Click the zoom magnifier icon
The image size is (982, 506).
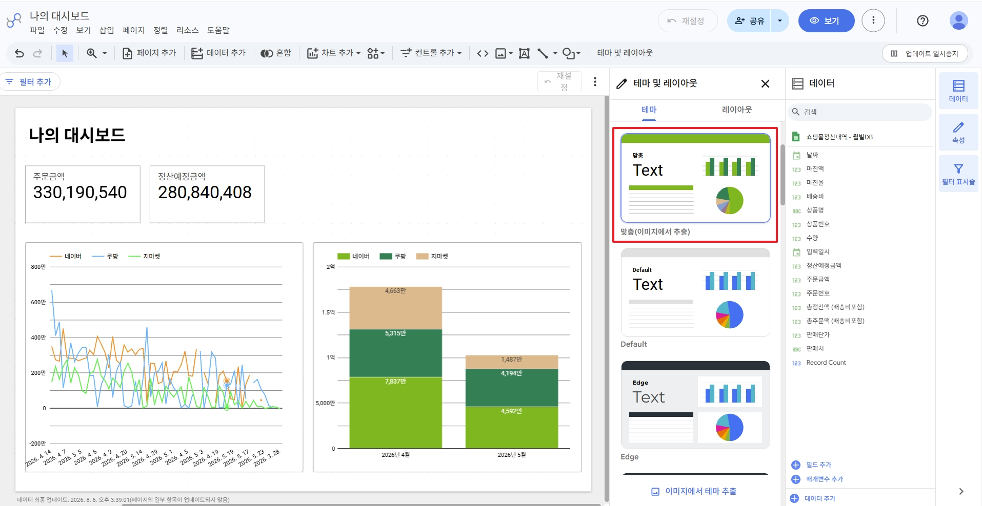pos(92,53)
